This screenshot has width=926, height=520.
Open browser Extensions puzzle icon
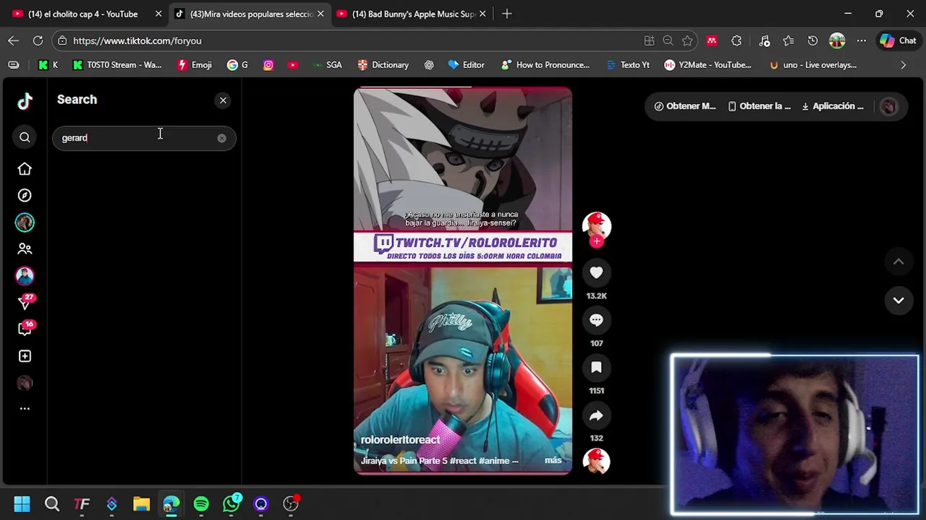(736, 41)
